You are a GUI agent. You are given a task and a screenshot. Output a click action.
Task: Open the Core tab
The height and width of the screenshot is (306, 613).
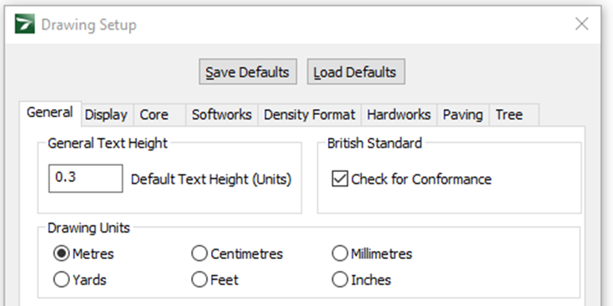pyautogui.click(x=159, y=115)
